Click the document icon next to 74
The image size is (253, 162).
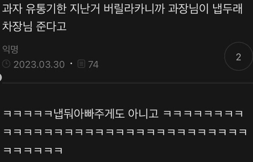pyautogui.click(x=81, y=64)
